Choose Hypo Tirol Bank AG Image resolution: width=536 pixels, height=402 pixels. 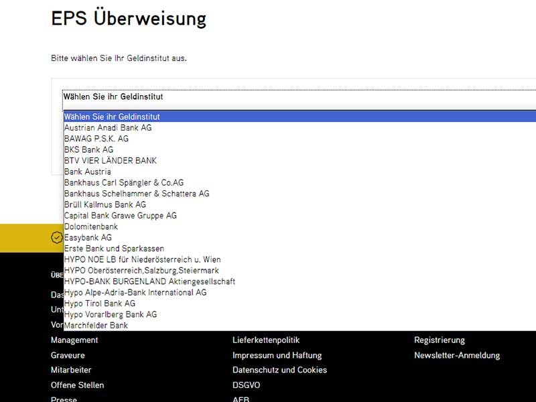coord(299,304)
